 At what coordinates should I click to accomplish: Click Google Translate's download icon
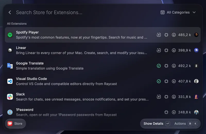pyautogui.click(x=174, y=66)
